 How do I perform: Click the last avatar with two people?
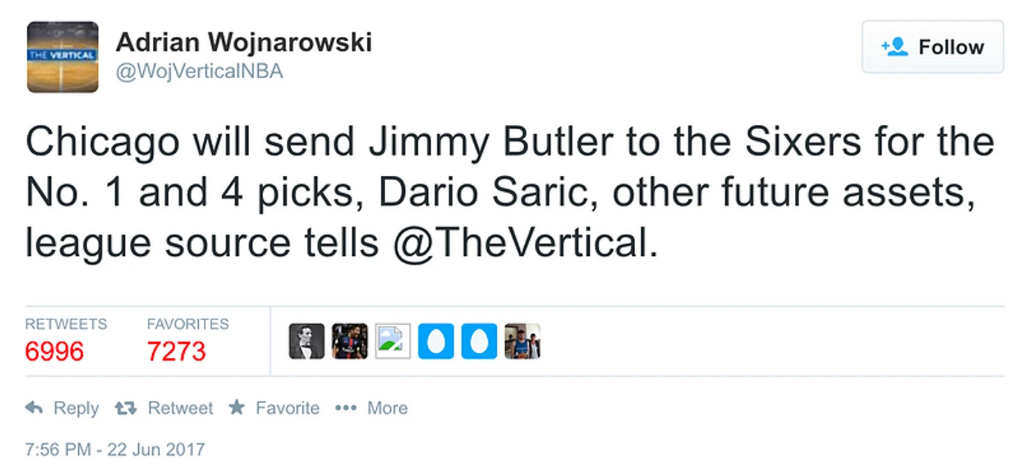click(x=523, y=341)
